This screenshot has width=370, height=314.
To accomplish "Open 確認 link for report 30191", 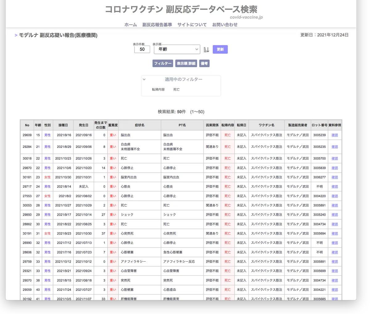I will point(335,233).
